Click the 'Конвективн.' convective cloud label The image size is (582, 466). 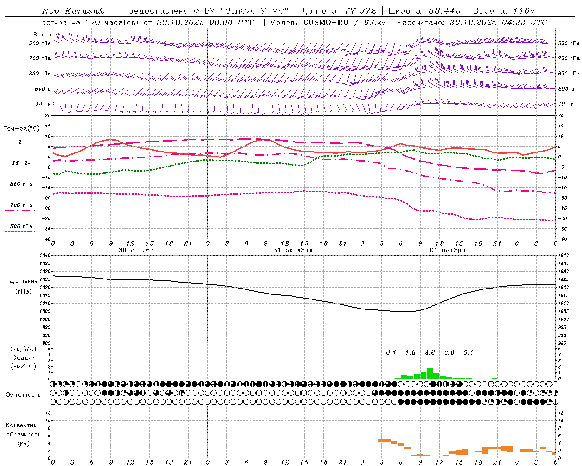tap(24, 425)
